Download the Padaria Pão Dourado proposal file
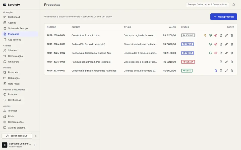Image resolution: width=241 pixels, height=150 pixels. point(221,44)
